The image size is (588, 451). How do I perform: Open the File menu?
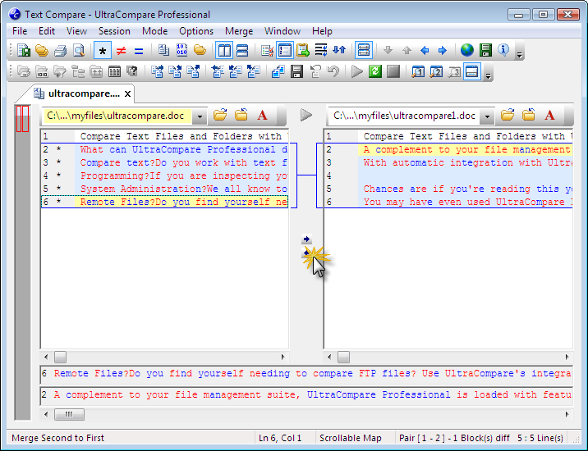pyautogui.click(x=20, y=31)
